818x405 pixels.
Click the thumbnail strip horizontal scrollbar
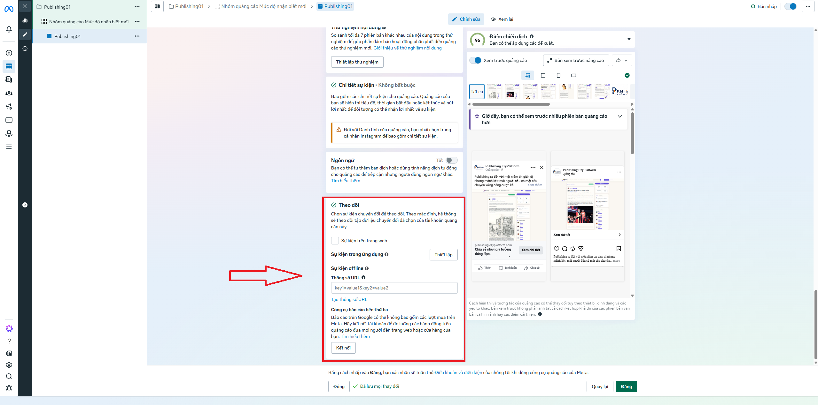point(511,104)
